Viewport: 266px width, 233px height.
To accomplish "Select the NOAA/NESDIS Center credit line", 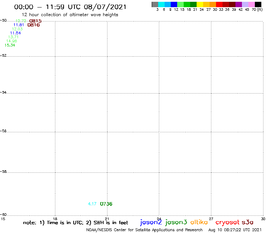I will (145, 230).
